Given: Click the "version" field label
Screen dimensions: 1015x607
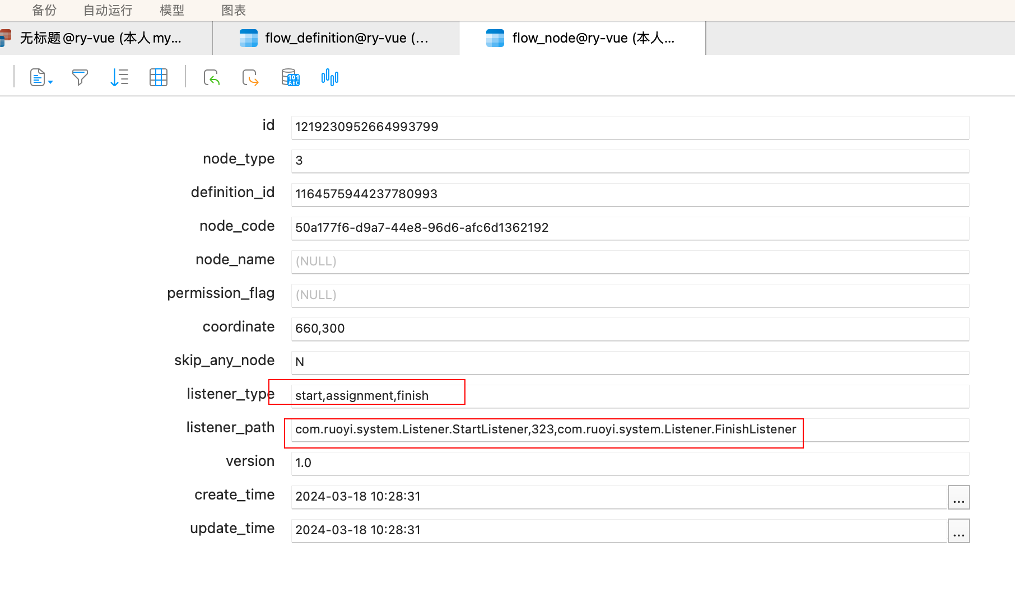Looking at the screenshot, I should point(250,461).
